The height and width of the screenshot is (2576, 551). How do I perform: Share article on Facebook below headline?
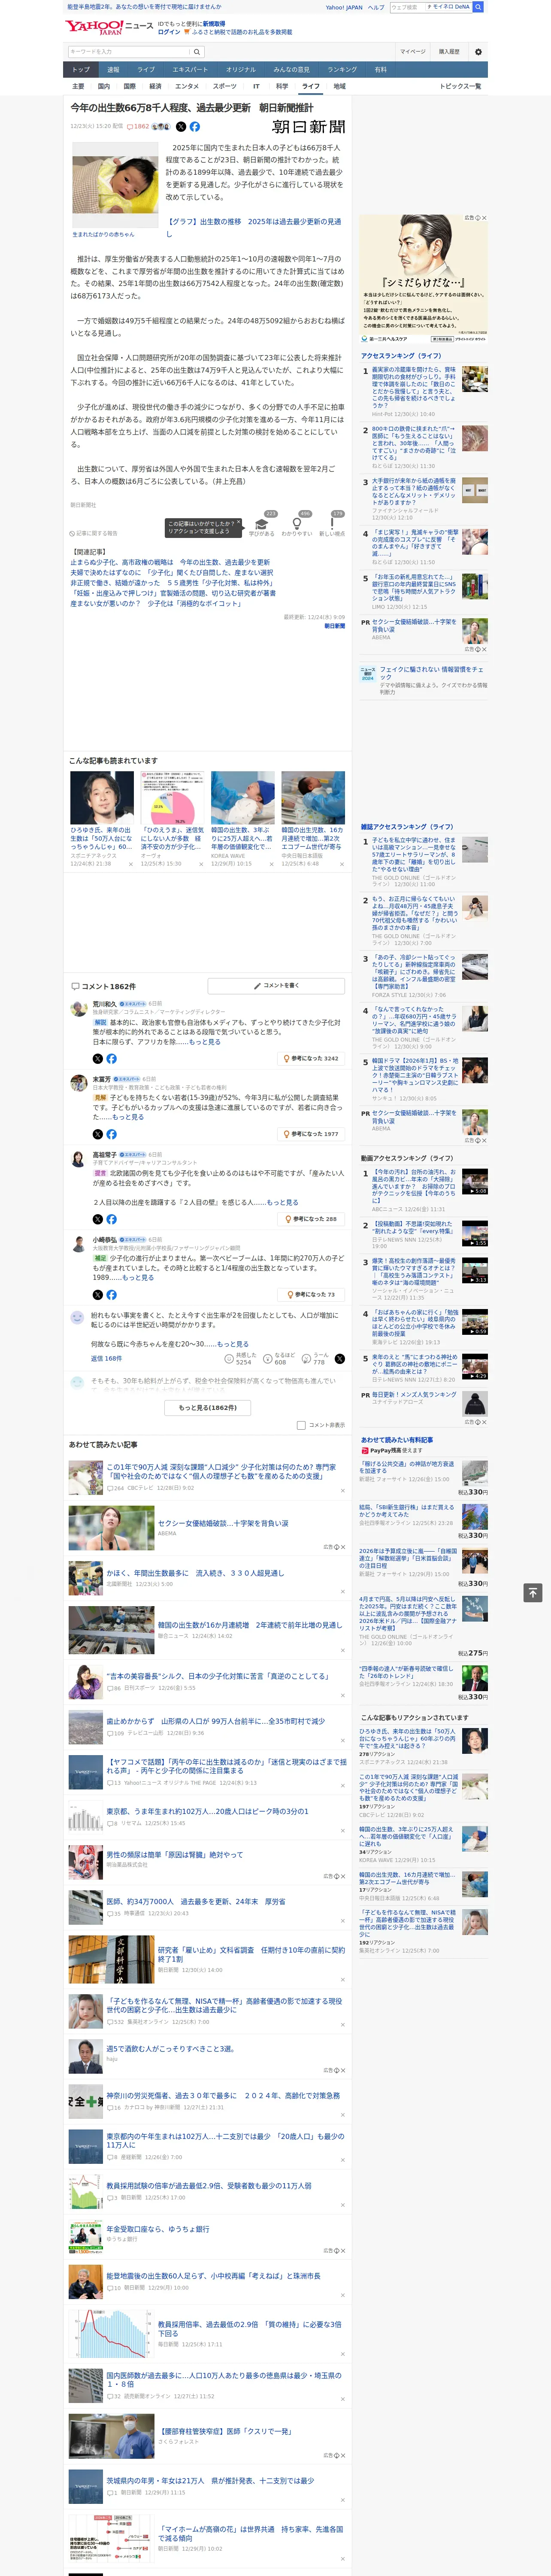coord(195,127)
